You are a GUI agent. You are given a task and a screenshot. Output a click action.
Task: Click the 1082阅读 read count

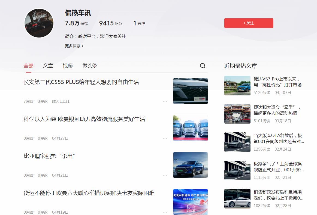tap(262, 205)
